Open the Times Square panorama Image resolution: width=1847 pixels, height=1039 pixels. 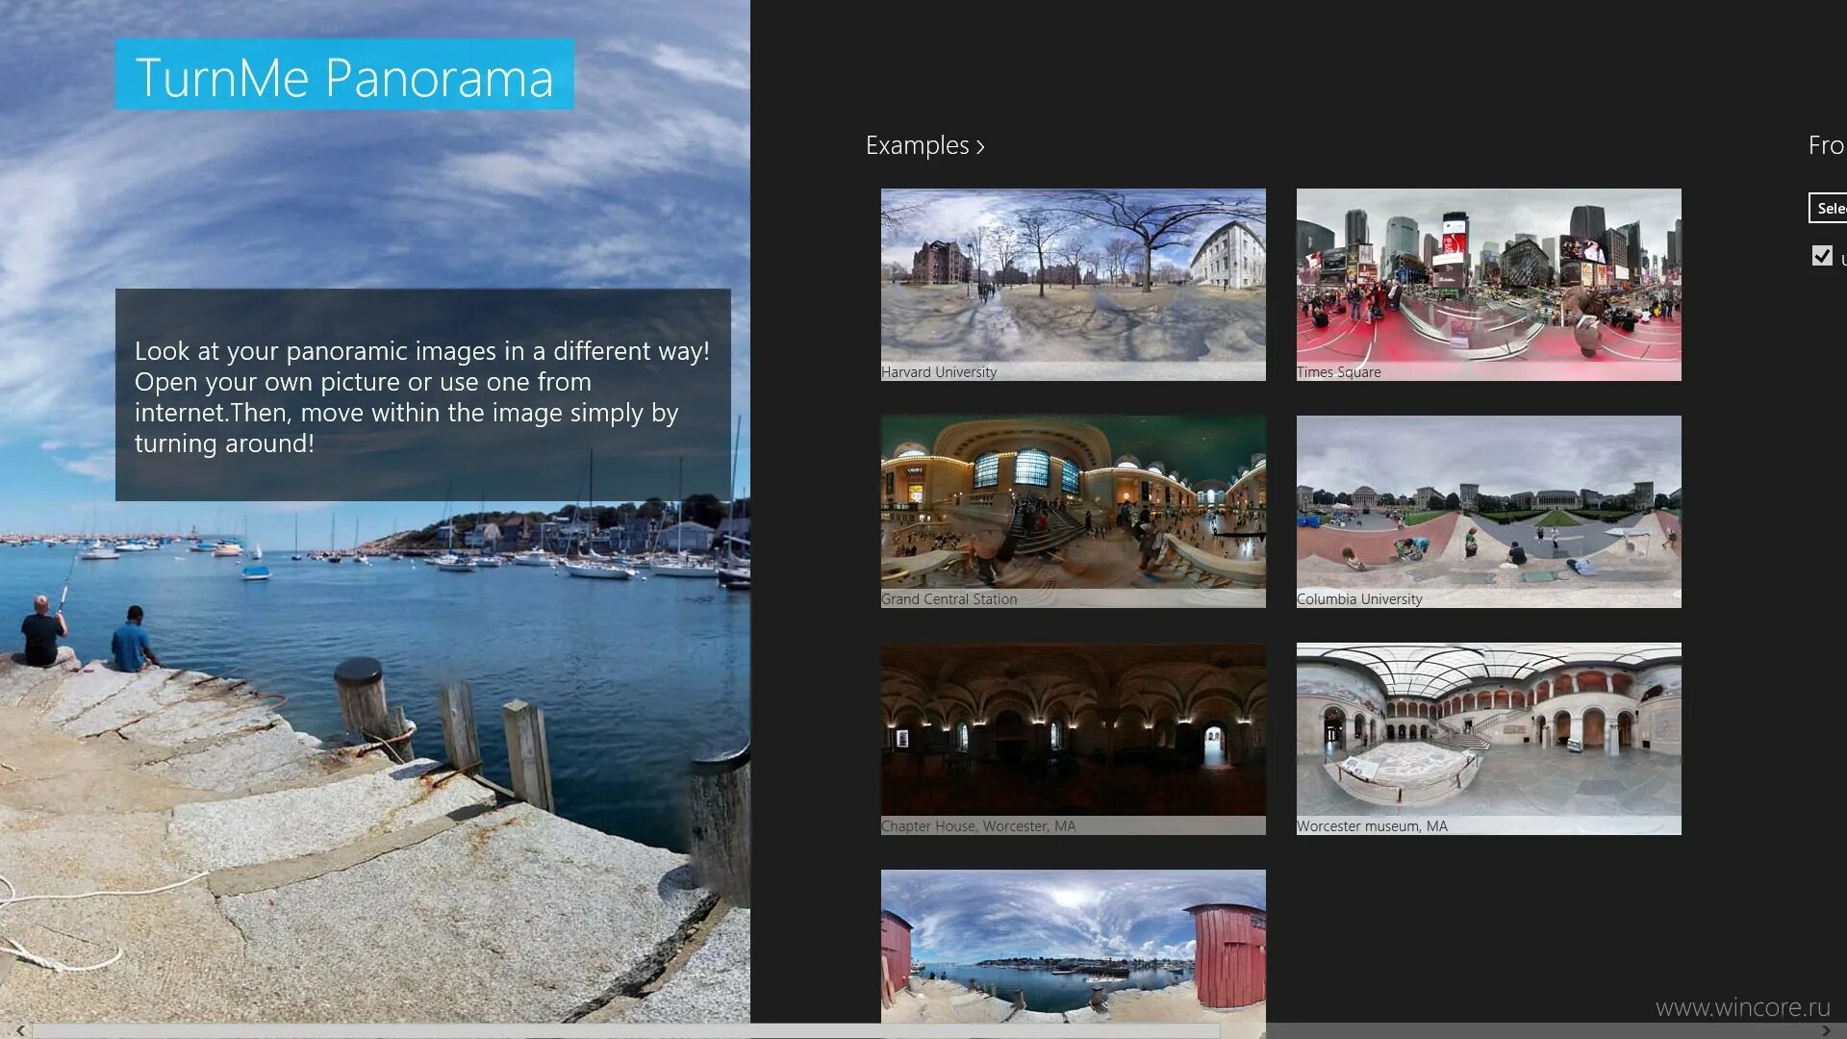coord(1488,284)
